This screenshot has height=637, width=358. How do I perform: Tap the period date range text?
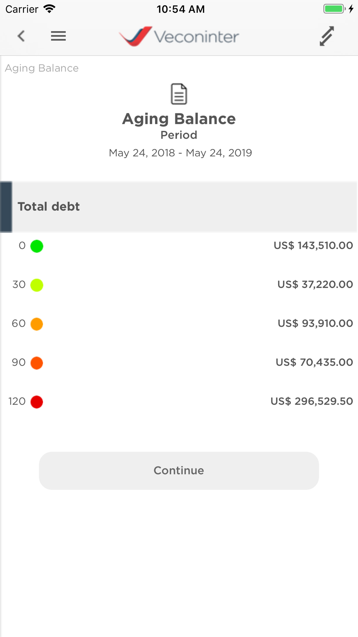point(180,153)
